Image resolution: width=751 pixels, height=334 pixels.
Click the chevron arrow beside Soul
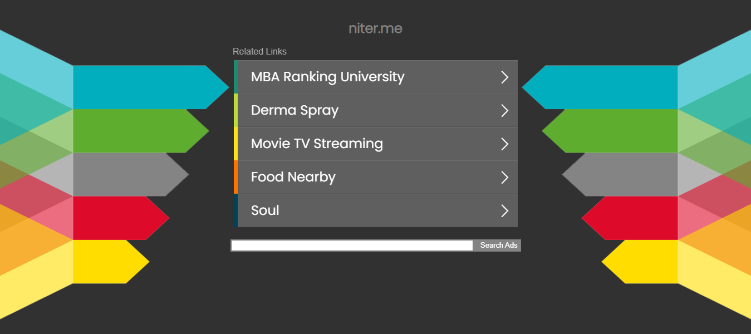pyautogui.click(x=504, y=210)
